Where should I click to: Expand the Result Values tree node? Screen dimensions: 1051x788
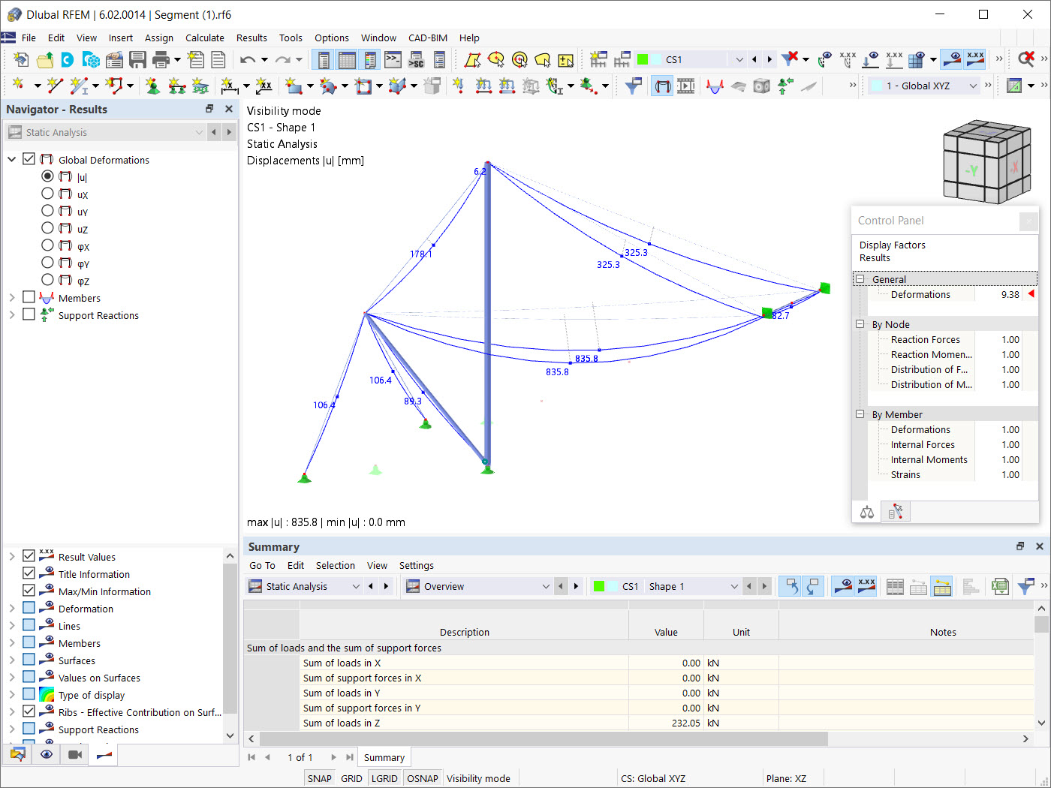point(12,556)
